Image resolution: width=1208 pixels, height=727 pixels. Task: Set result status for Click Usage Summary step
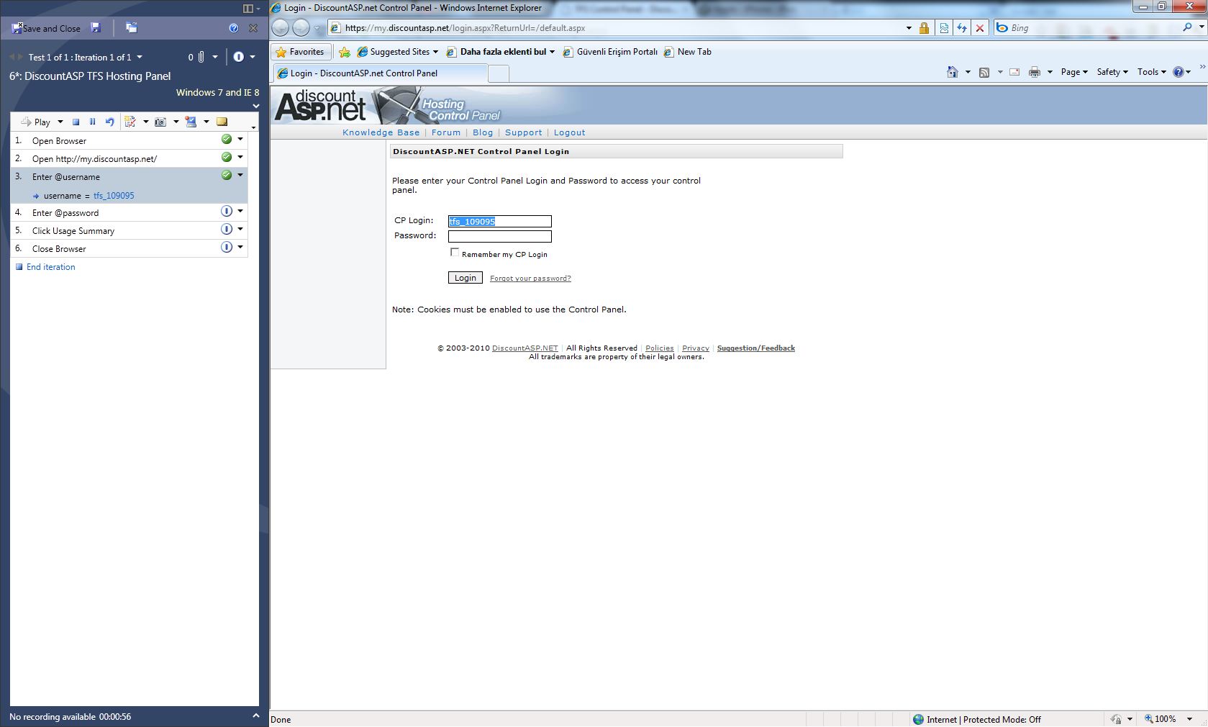click(x=227, y=230)
